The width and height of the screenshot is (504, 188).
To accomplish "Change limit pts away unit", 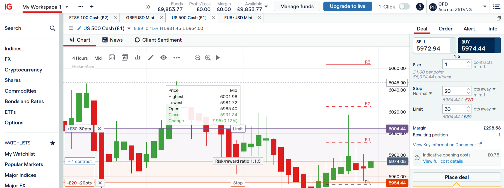I will pos(485,109).
